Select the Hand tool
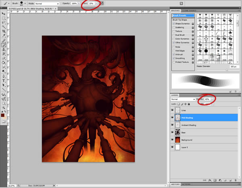The width and height of the screenshot is (242, 188). coord(3,103)
